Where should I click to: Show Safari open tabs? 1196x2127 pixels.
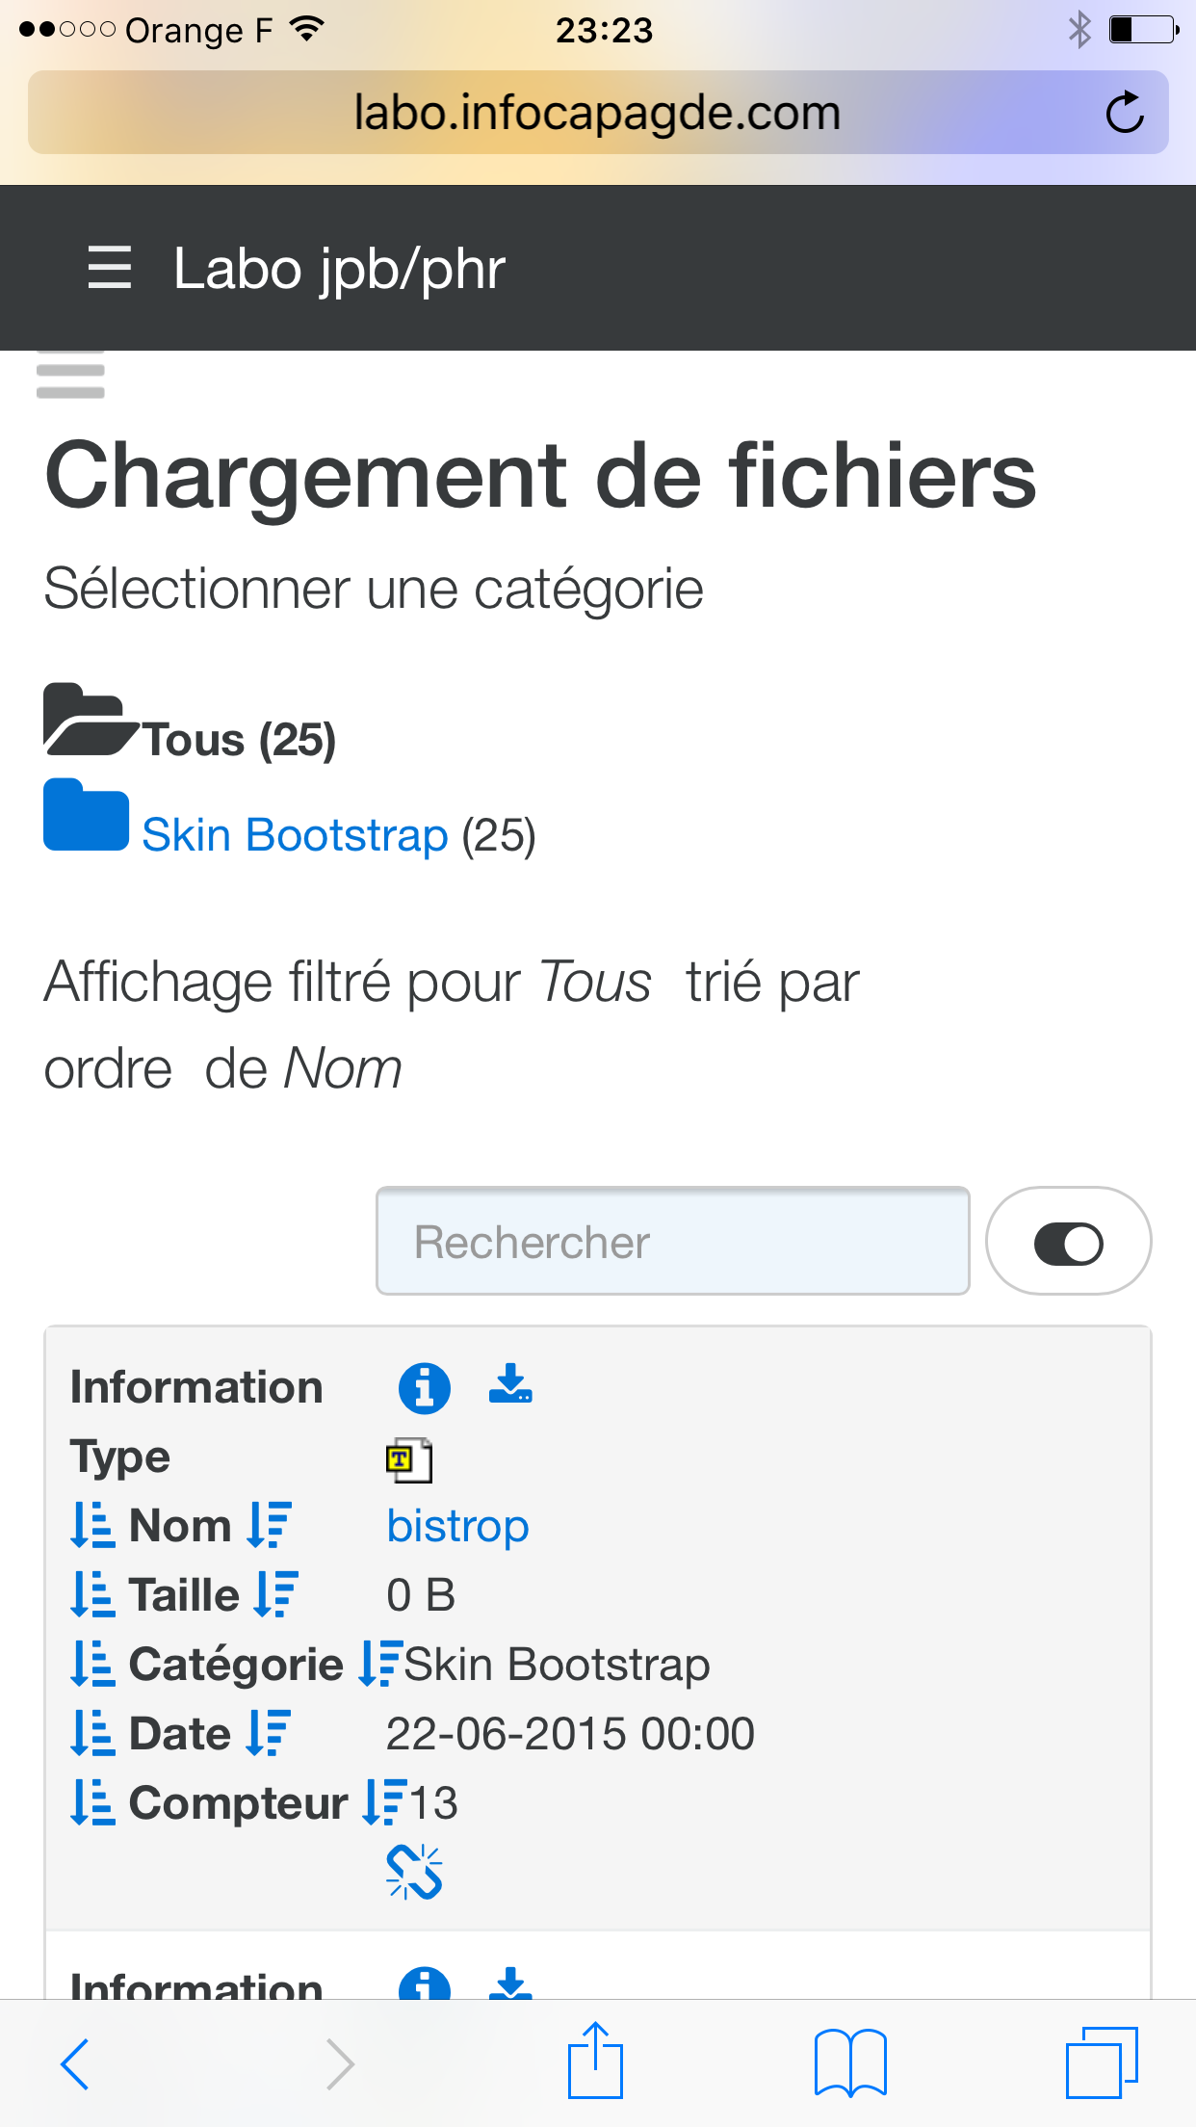point(1102,2062)
